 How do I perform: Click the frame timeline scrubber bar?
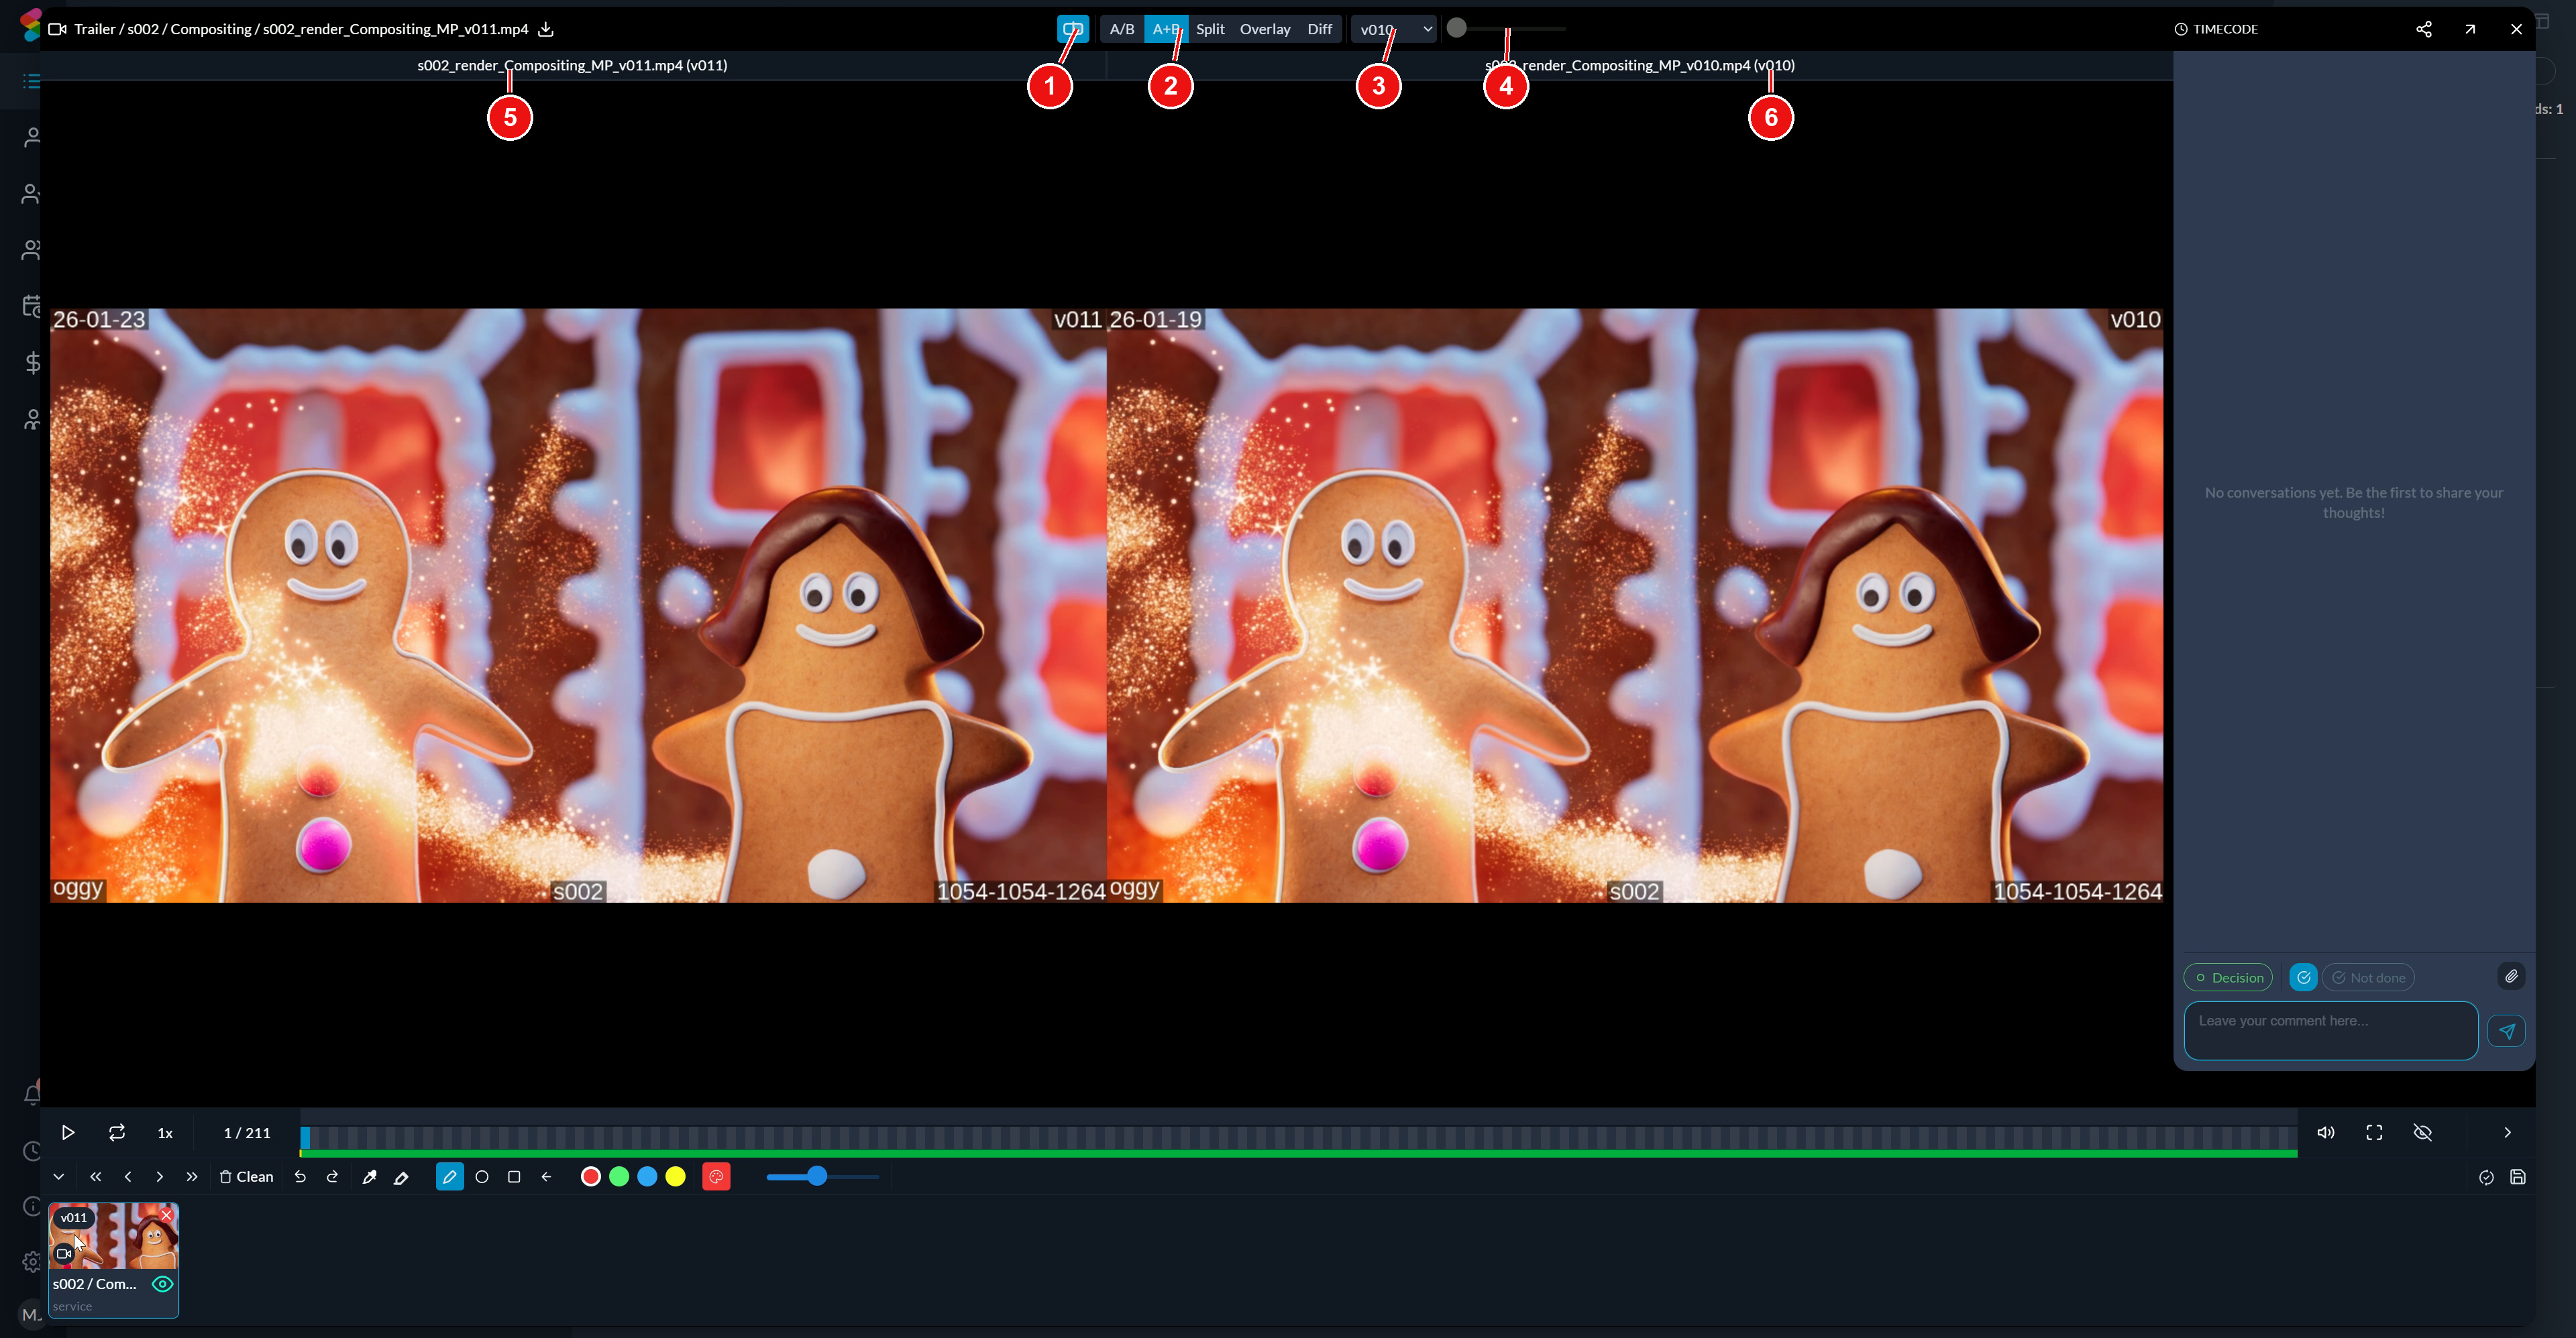tap(1298, 1137)
